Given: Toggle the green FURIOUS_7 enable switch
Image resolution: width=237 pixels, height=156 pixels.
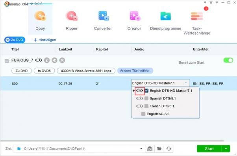Looking at the screenshot, I should 228,60.
